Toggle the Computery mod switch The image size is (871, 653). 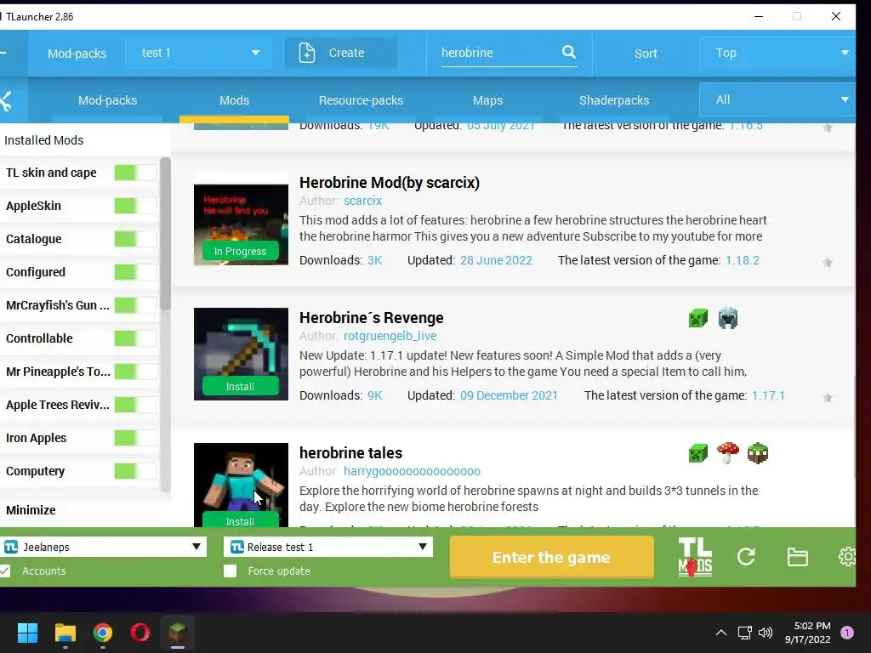coord(135,471)
